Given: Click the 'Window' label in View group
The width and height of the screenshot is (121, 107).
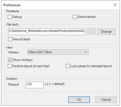Looking at the screenshot, I should pos(13,52).
